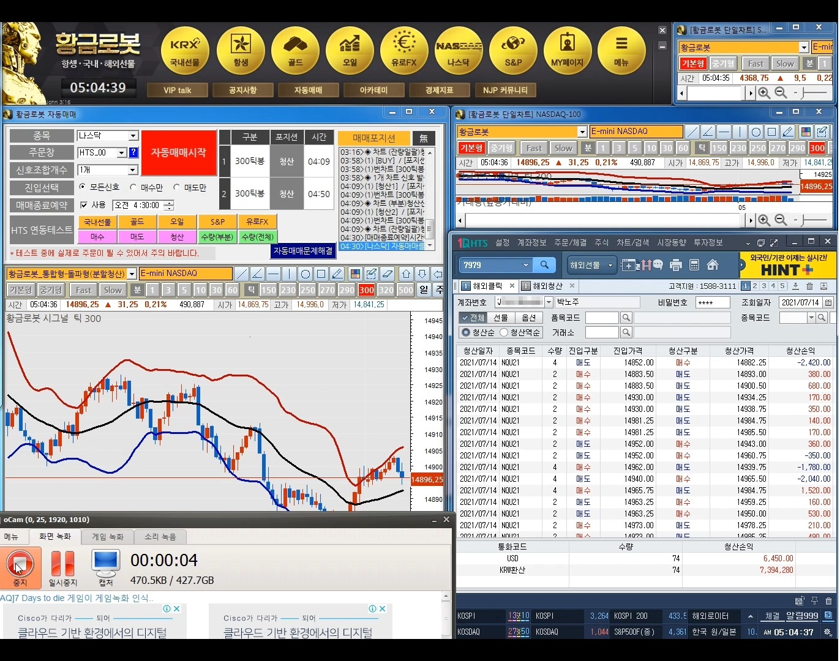Click the printer icon in 1QHTS toolbar
The image size is (840, 661).
point(676,265)
